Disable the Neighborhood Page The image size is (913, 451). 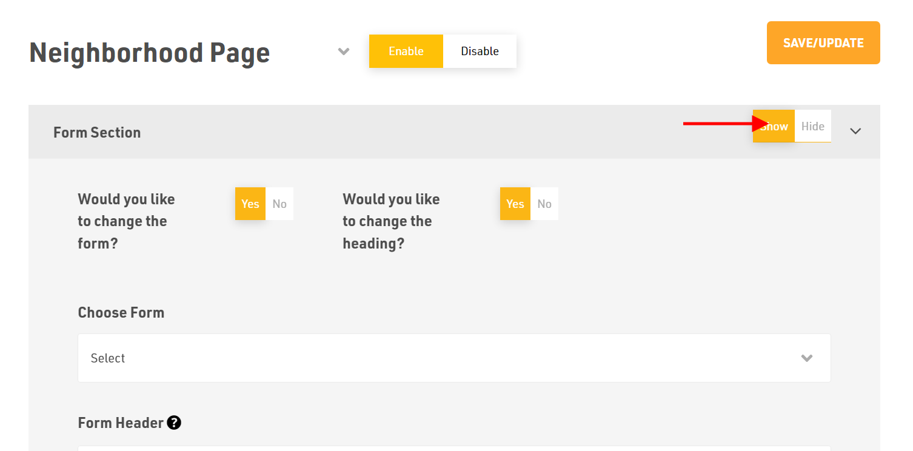(x=480, y=52)
